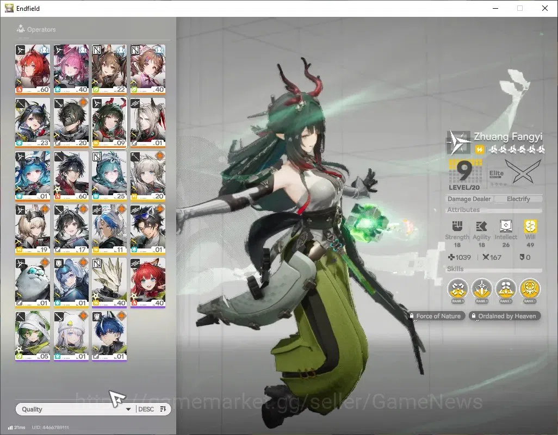This screenshot has width=558, height=435.
Task: Select the green-haired horned operator card at level 09
Action: tap(109, 122)
